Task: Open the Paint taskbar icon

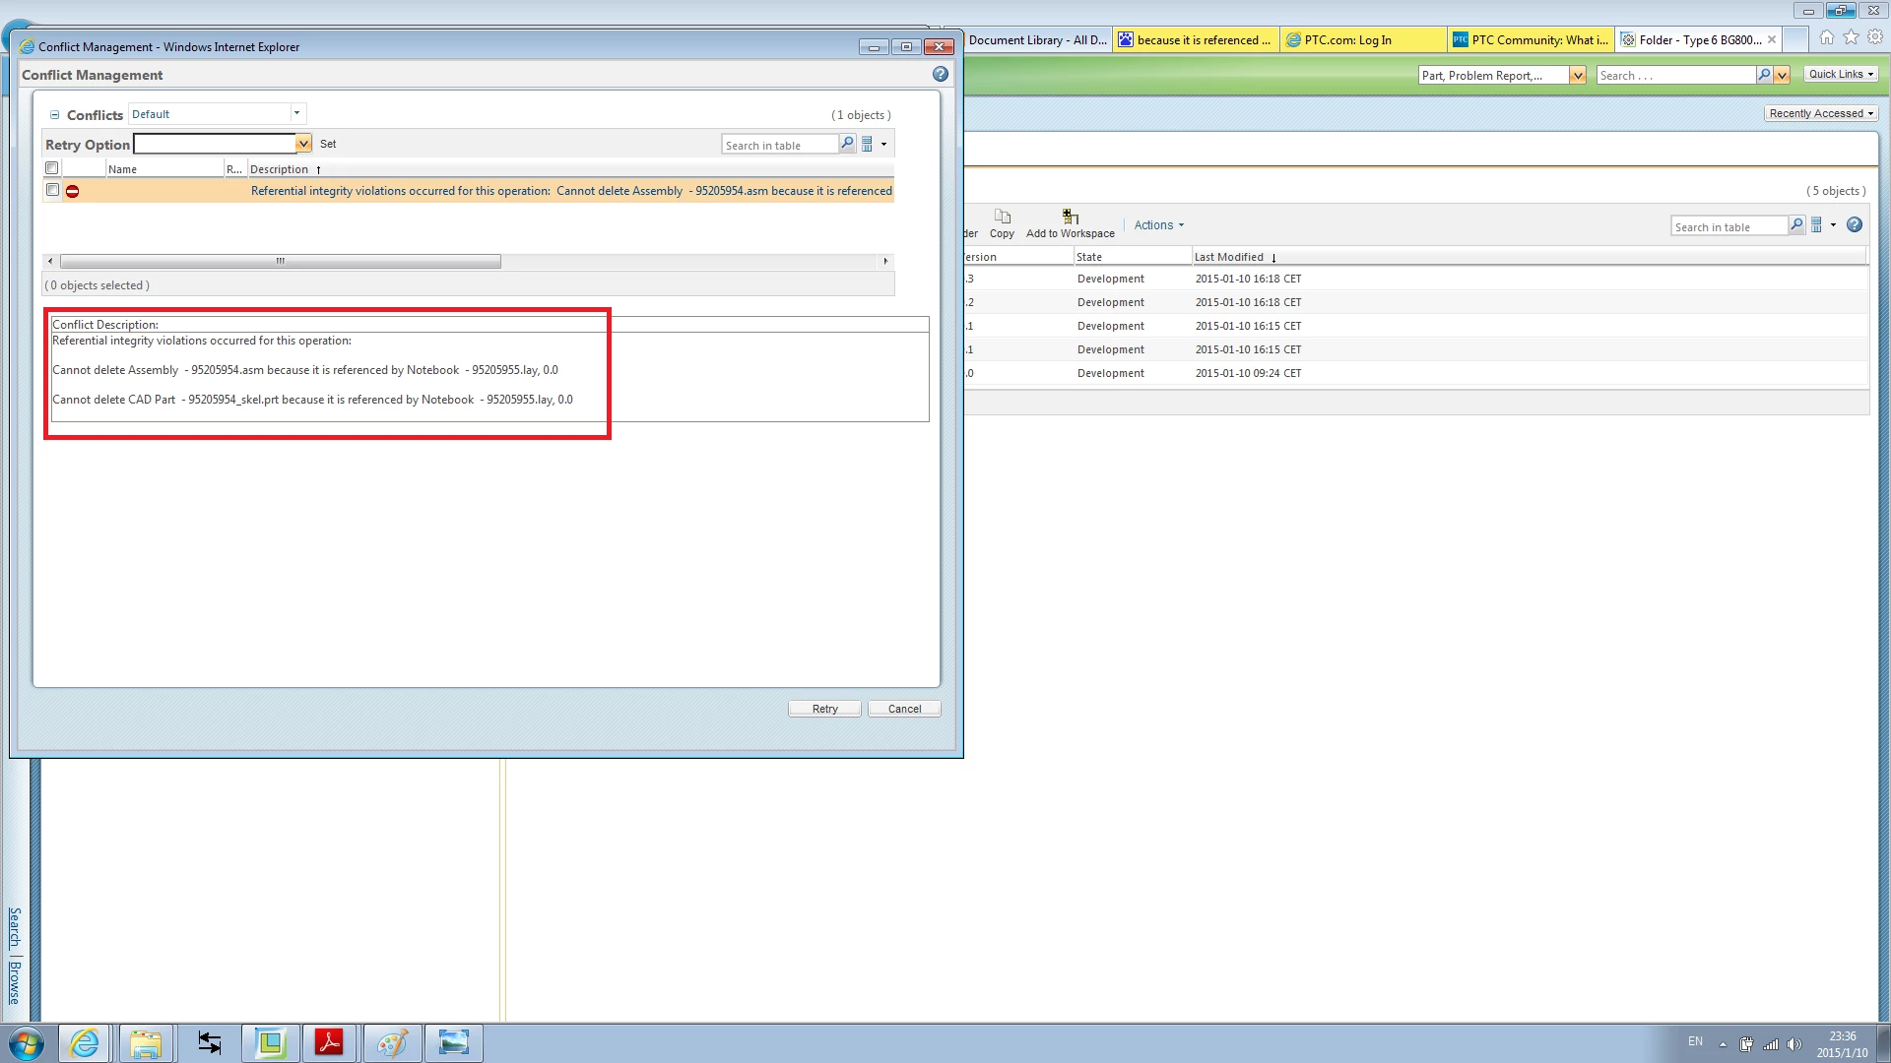Action: (392, 1042)
